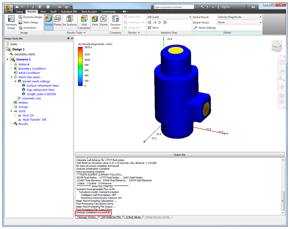Expand the Flow: On node
Image resolution: width=290 pixels, height=229 pixels.
(15, 115)
